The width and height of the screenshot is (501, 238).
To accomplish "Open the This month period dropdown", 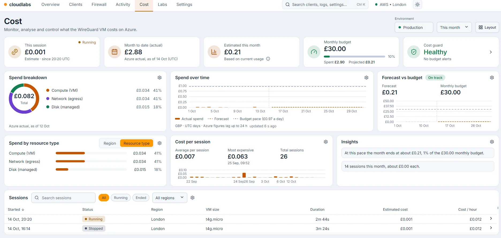I will tap(454, 27).
